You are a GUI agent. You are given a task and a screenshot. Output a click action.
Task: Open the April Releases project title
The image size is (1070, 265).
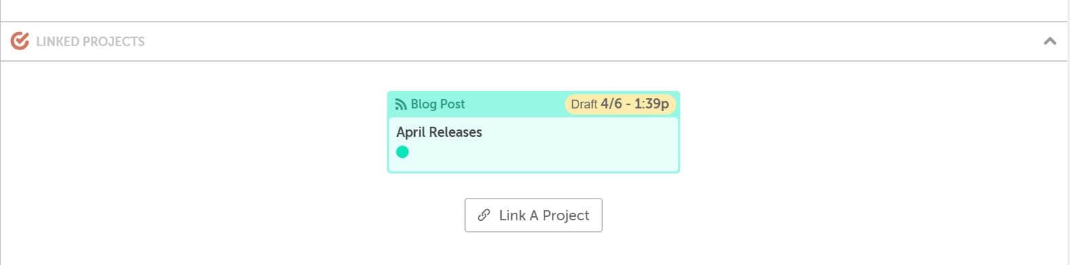[439, 132]
